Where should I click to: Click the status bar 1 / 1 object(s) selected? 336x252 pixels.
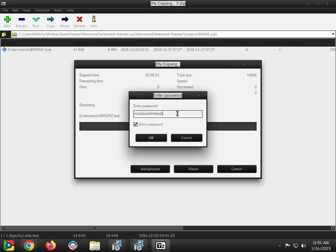click(19, 236)
